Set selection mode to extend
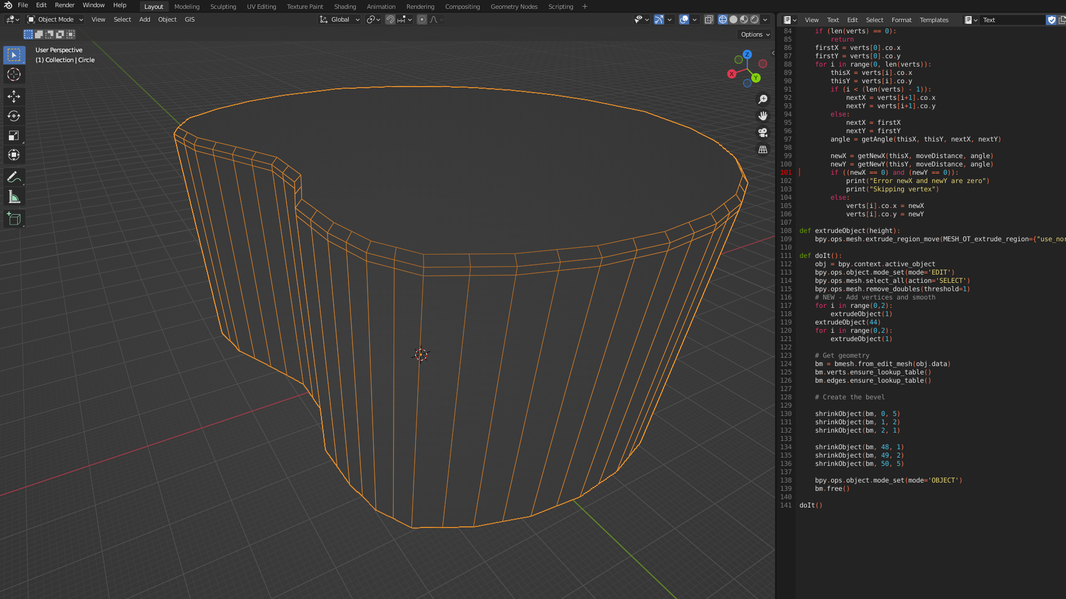The image size is (1066, 599). click(39, 34)
